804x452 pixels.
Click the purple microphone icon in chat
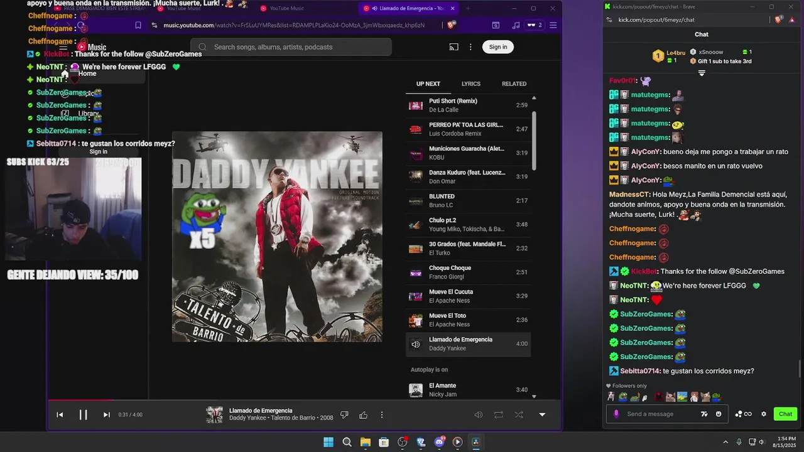click(x=616, y=414)
